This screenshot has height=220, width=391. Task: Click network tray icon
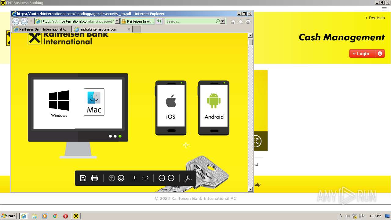(355, 216)
